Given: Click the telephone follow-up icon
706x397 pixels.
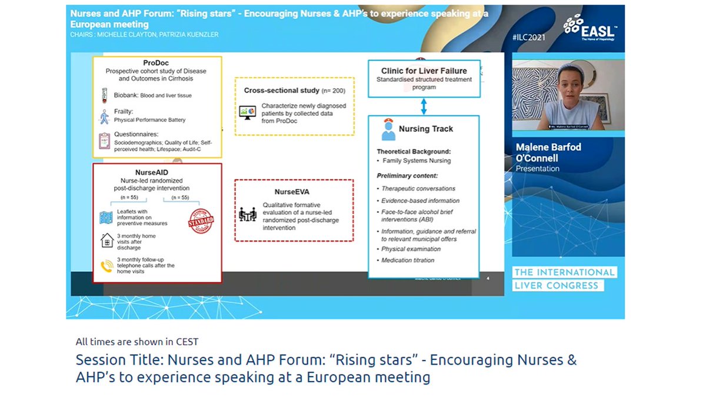Looking at the screenshot, I should click(107, 266).
